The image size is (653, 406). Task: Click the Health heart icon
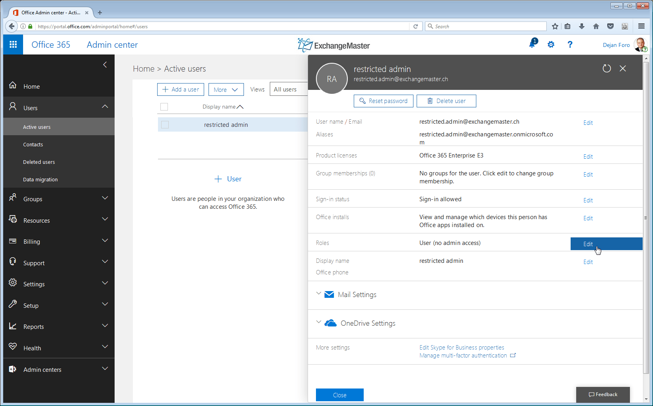pyautogui.click(x=13, y=347)
